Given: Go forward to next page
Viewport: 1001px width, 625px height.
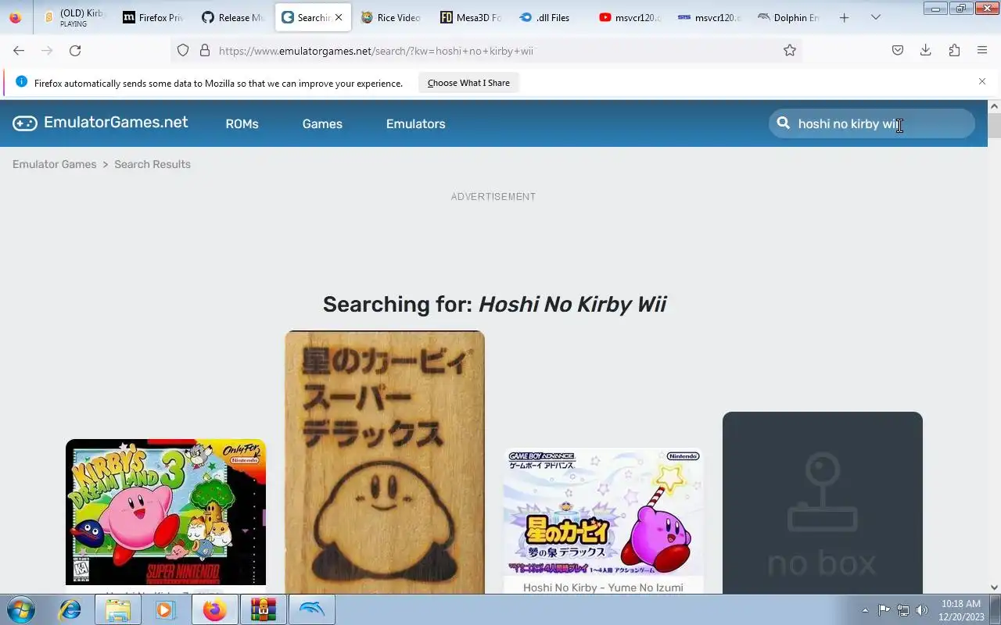Looking at the screenshot, I should [x=47, y=50].
